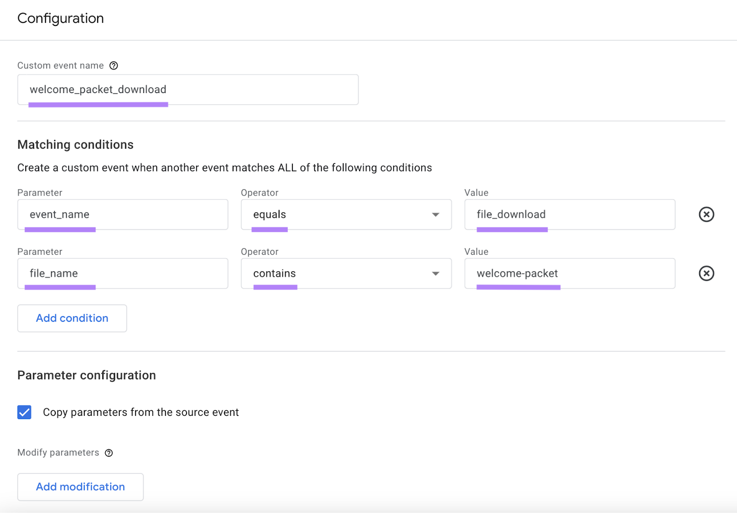The image size is (737, 513).
Task: Click the Add modification button
Action: click(80, 487)
